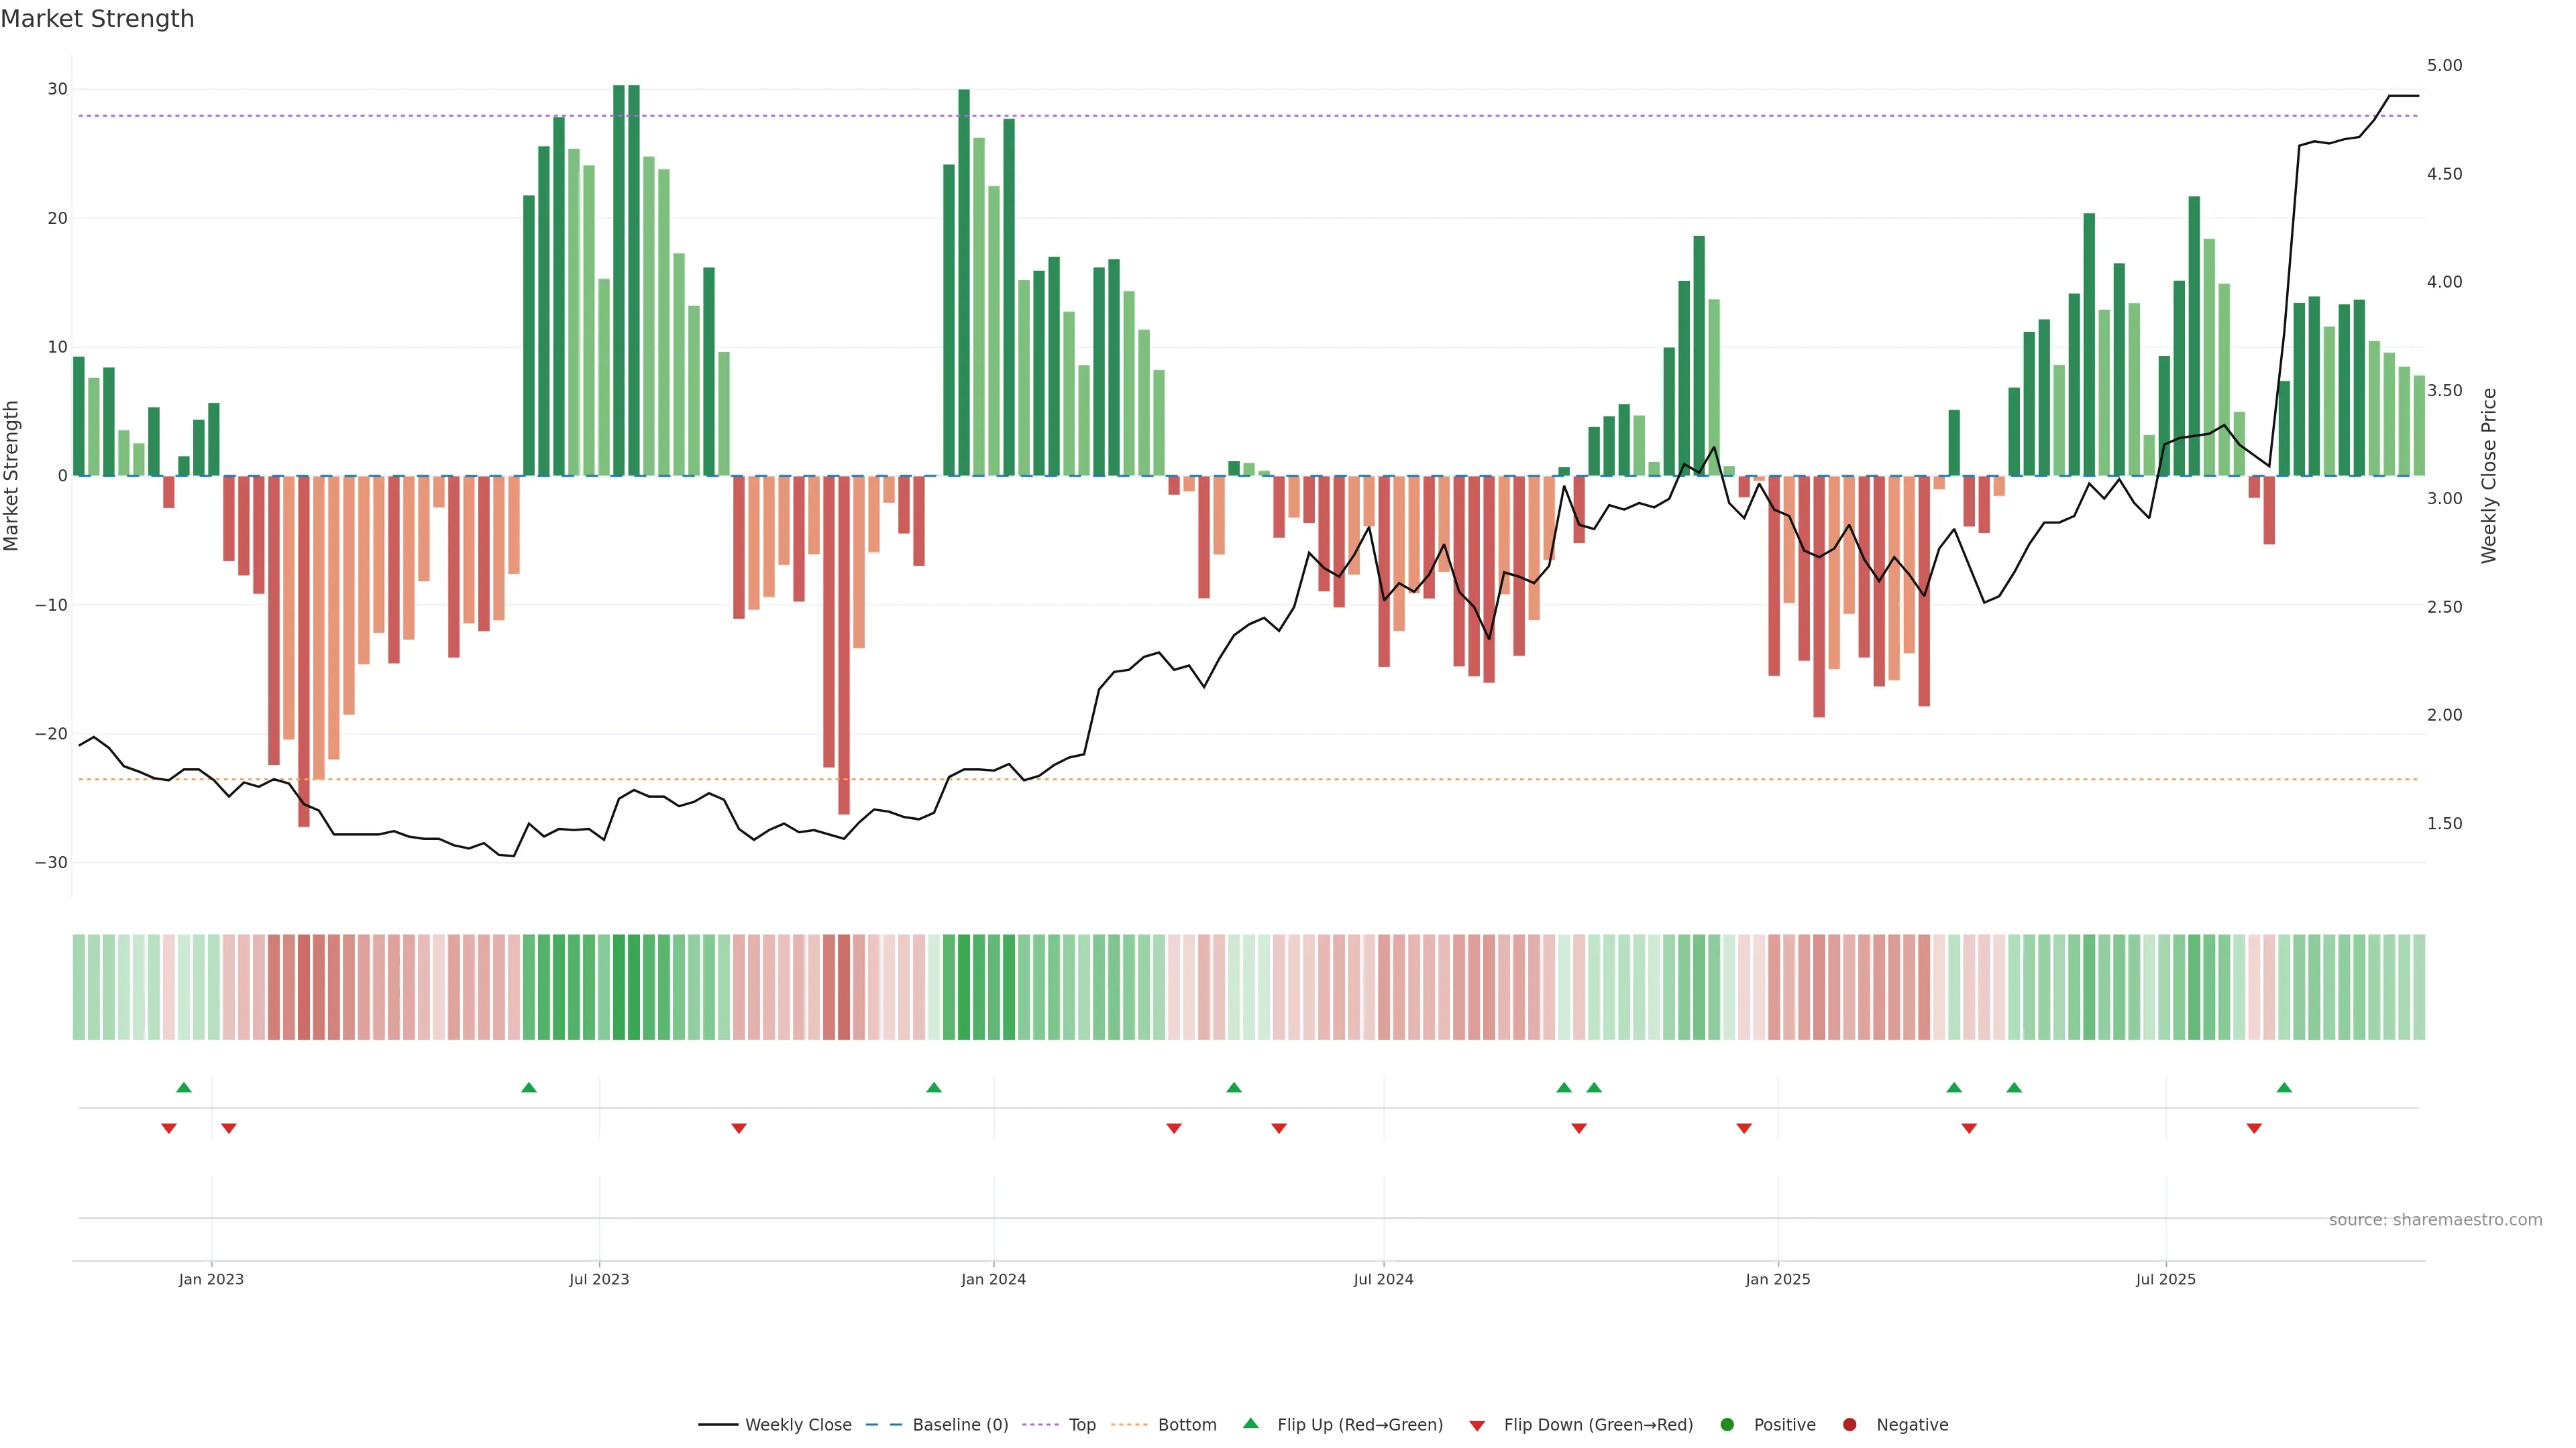This screenshot has width=2576, height=1448.
Task: Click the Market Strength y-axis title
Action: (x=12, y=476)
